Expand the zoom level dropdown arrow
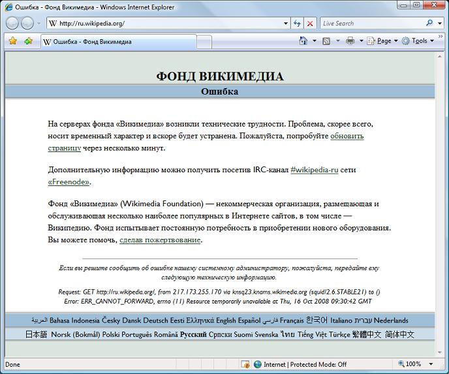 tap(431, 364)
